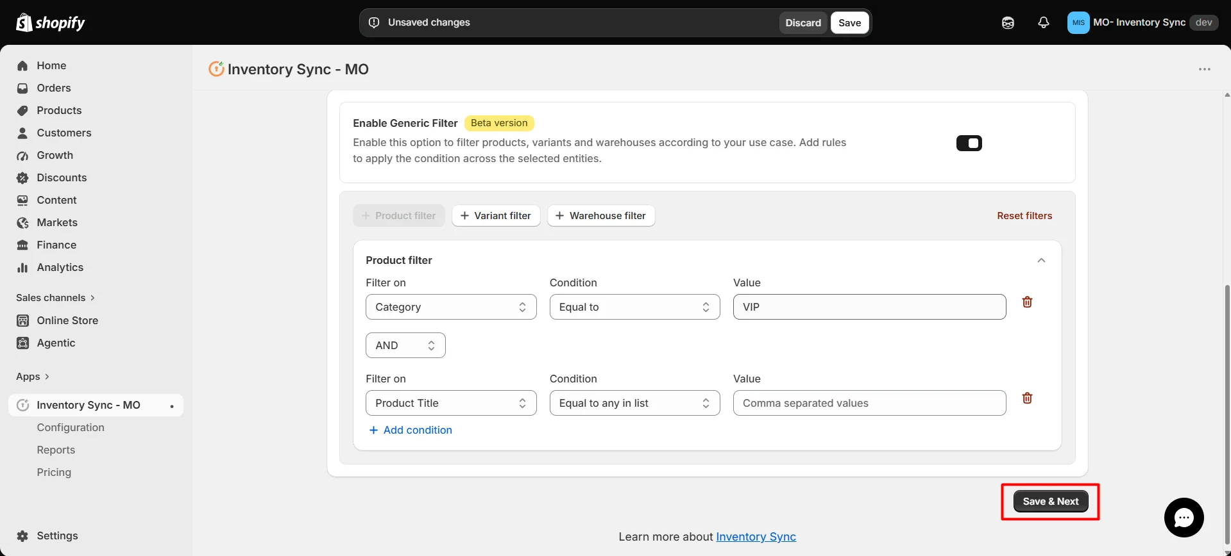Image resolution: width=1231 pixels, height=556 pixels.
Task: Click the Finance bank icon
Action: [x=22, y=245]
